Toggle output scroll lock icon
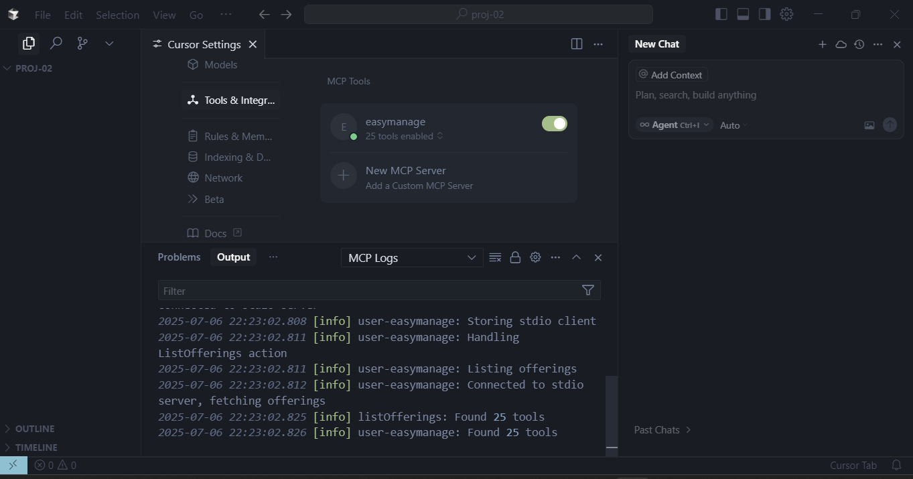This screenshot has height=479, width=913. pos(515,257)
